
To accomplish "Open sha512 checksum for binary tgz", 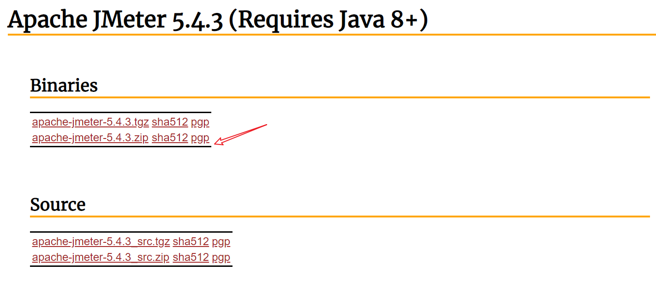I will click(170, 122).
